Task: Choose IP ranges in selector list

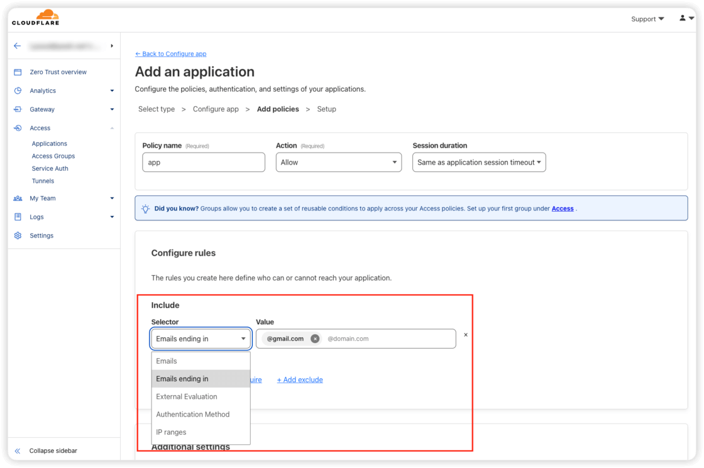Action: coord(171,432)
